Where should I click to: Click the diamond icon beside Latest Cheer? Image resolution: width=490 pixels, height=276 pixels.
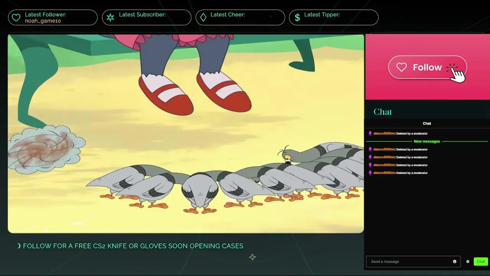(x=203, y=18)
